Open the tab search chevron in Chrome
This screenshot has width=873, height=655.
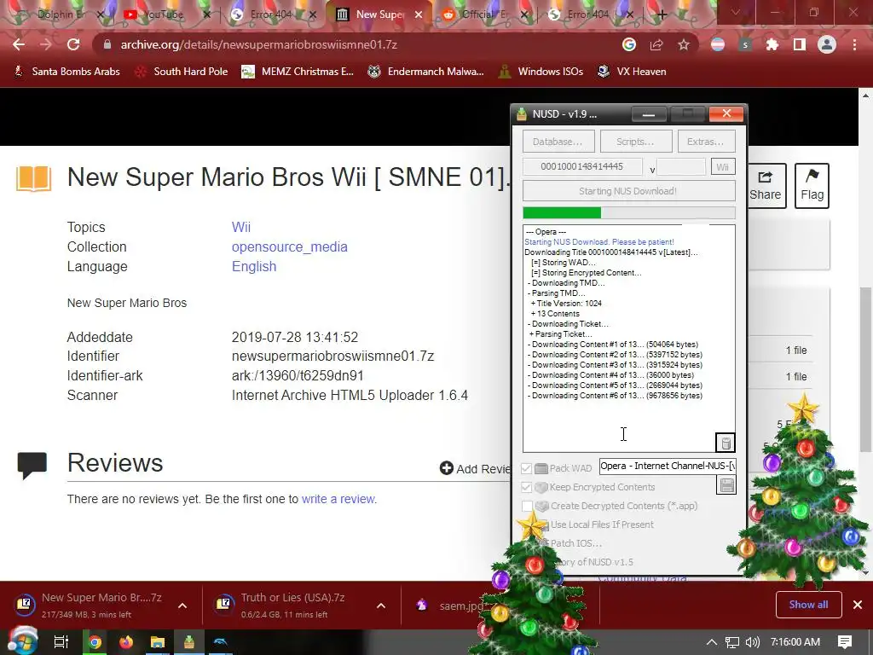tap(736, 12)
